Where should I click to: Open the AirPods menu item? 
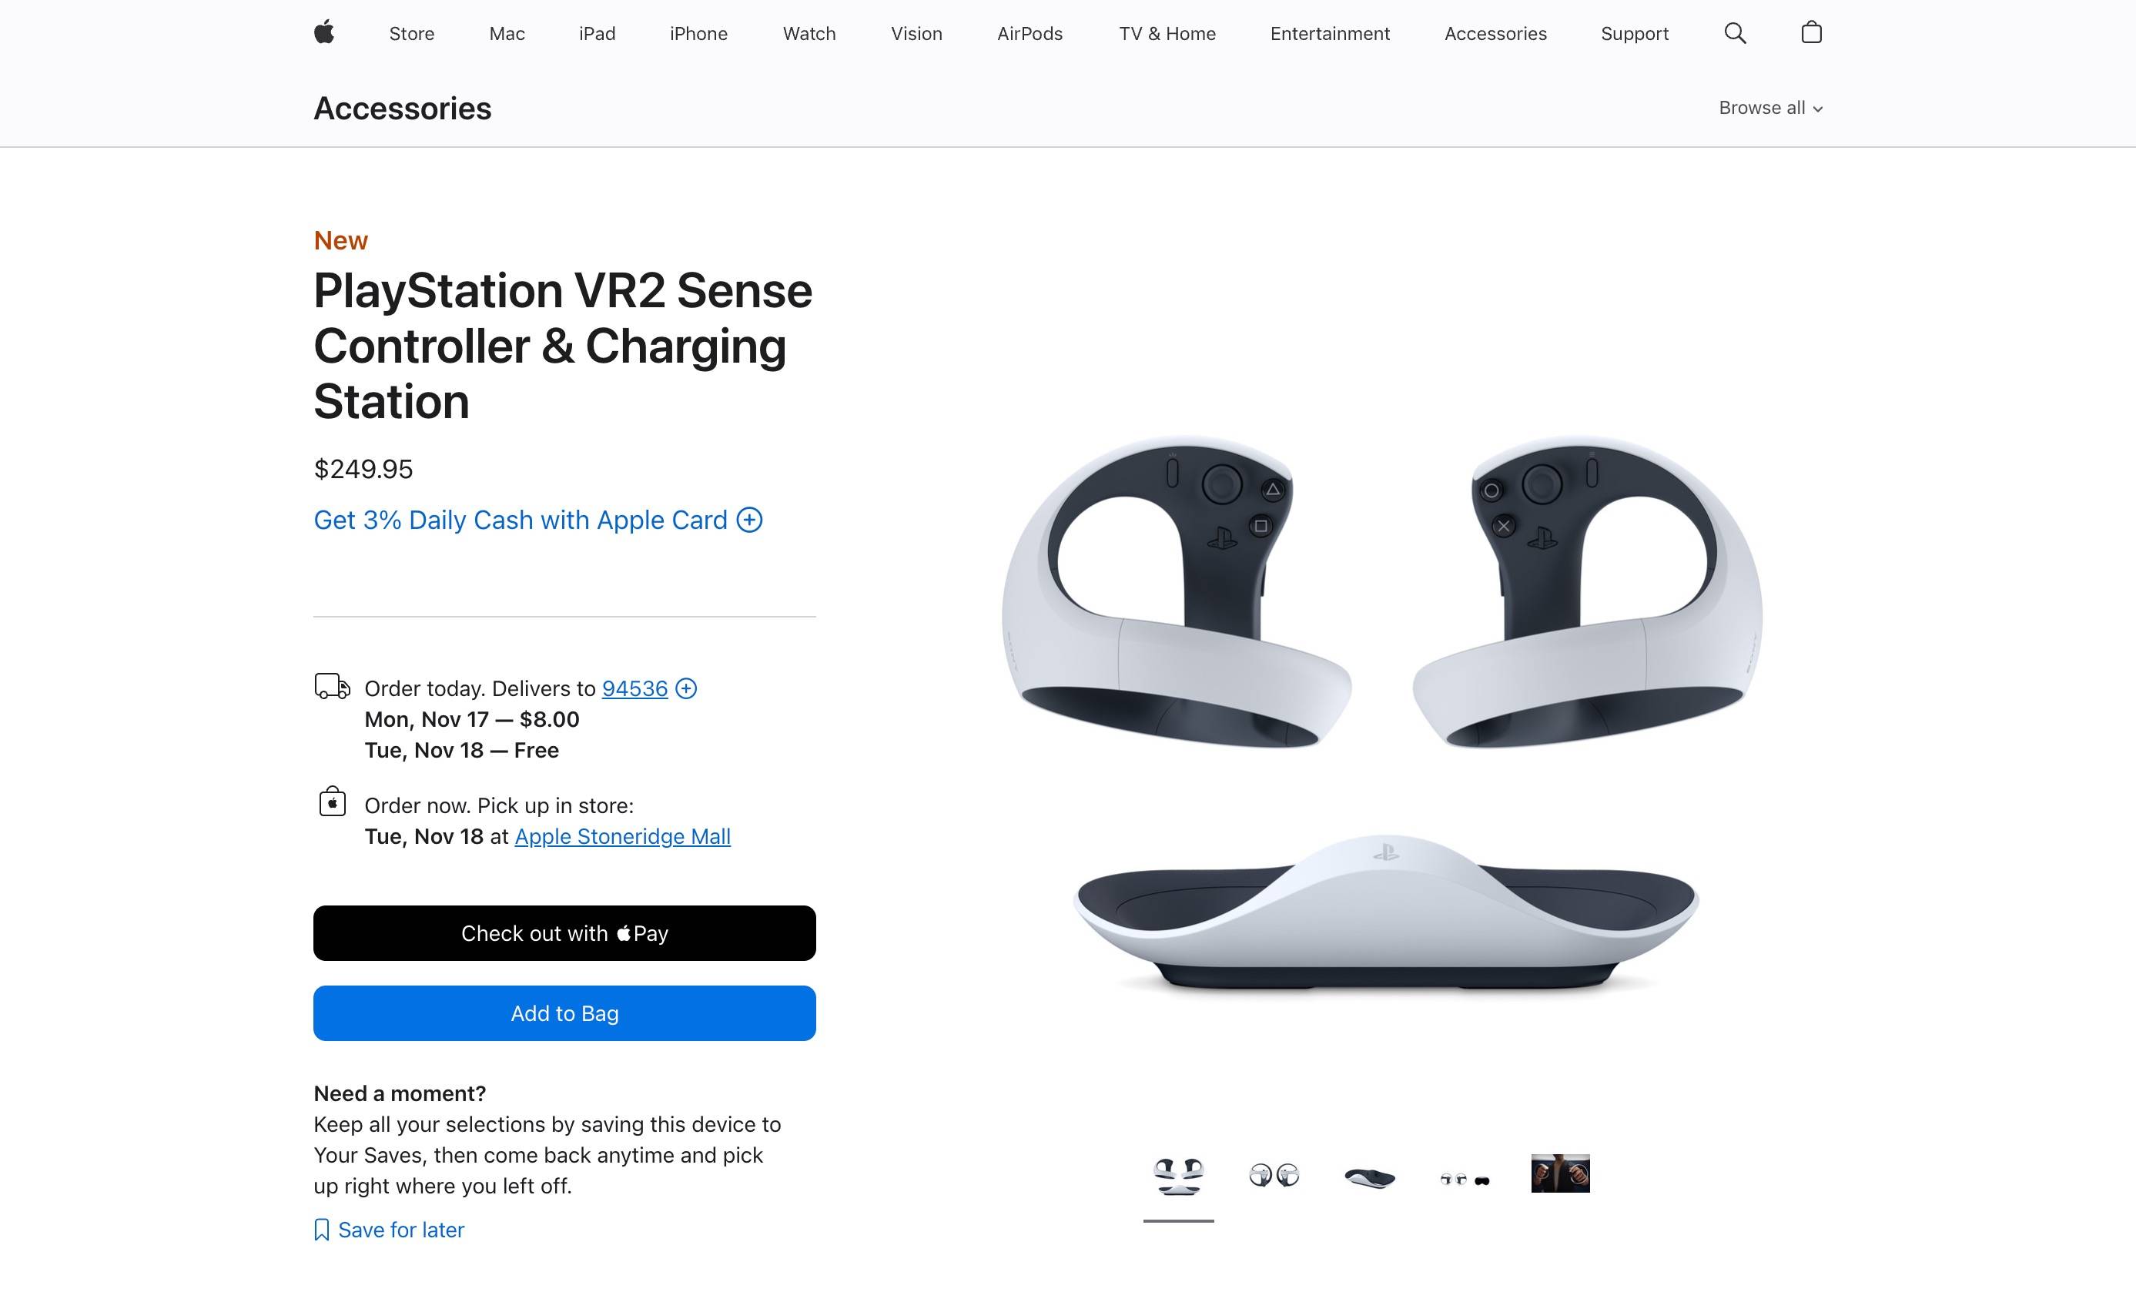(1029, 34)
